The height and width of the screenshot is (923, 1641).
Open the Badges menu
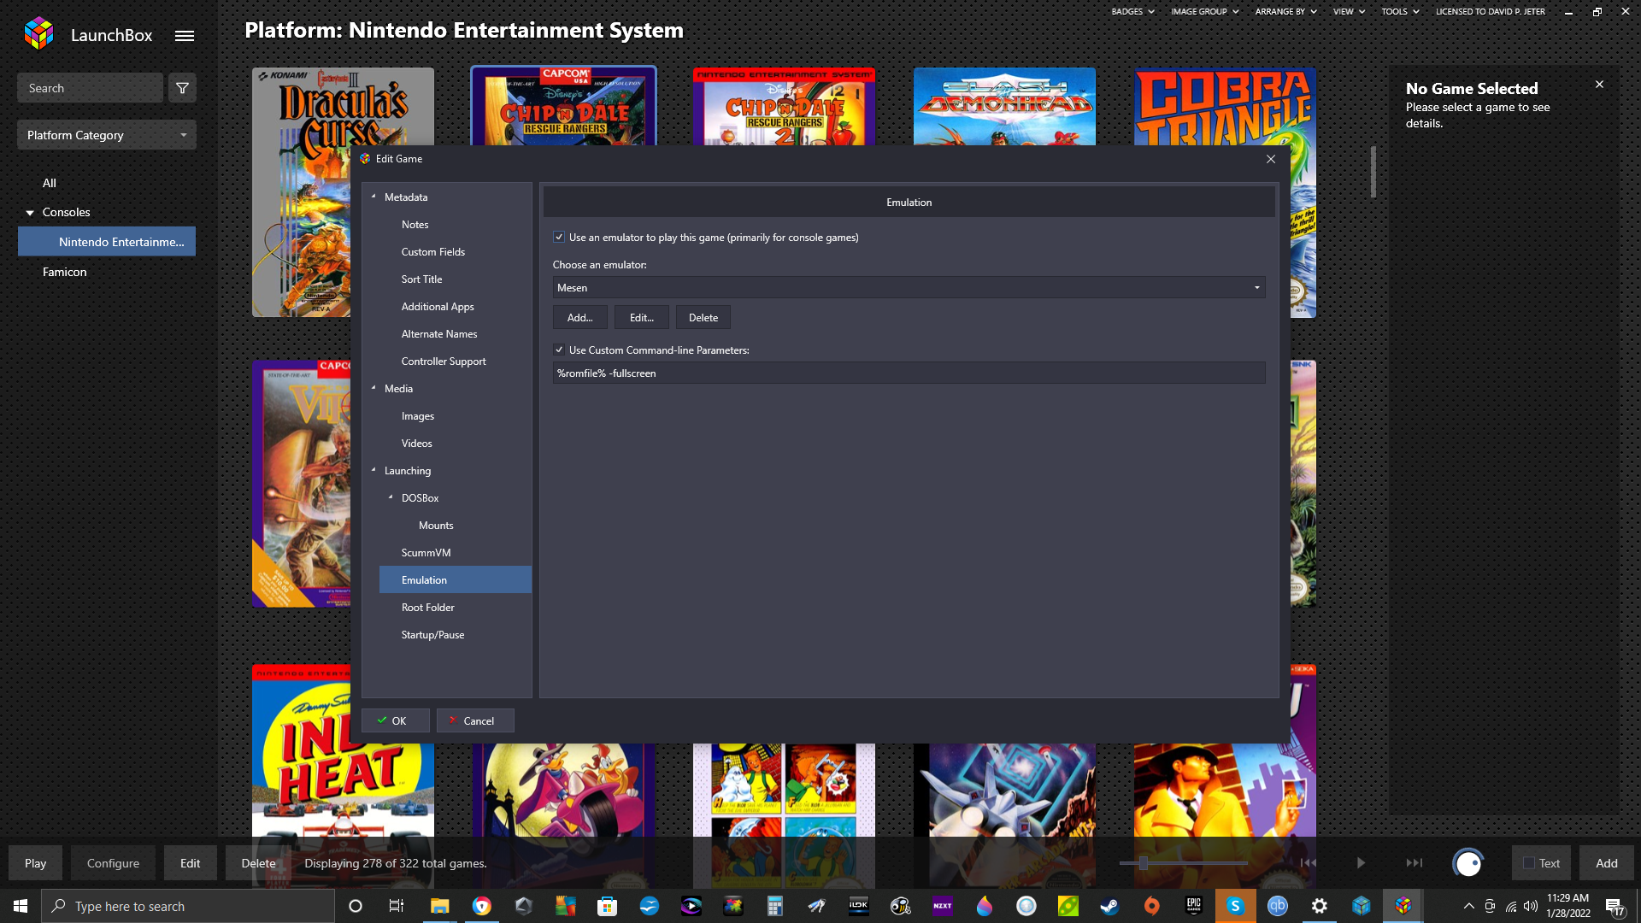(1132, 12)
